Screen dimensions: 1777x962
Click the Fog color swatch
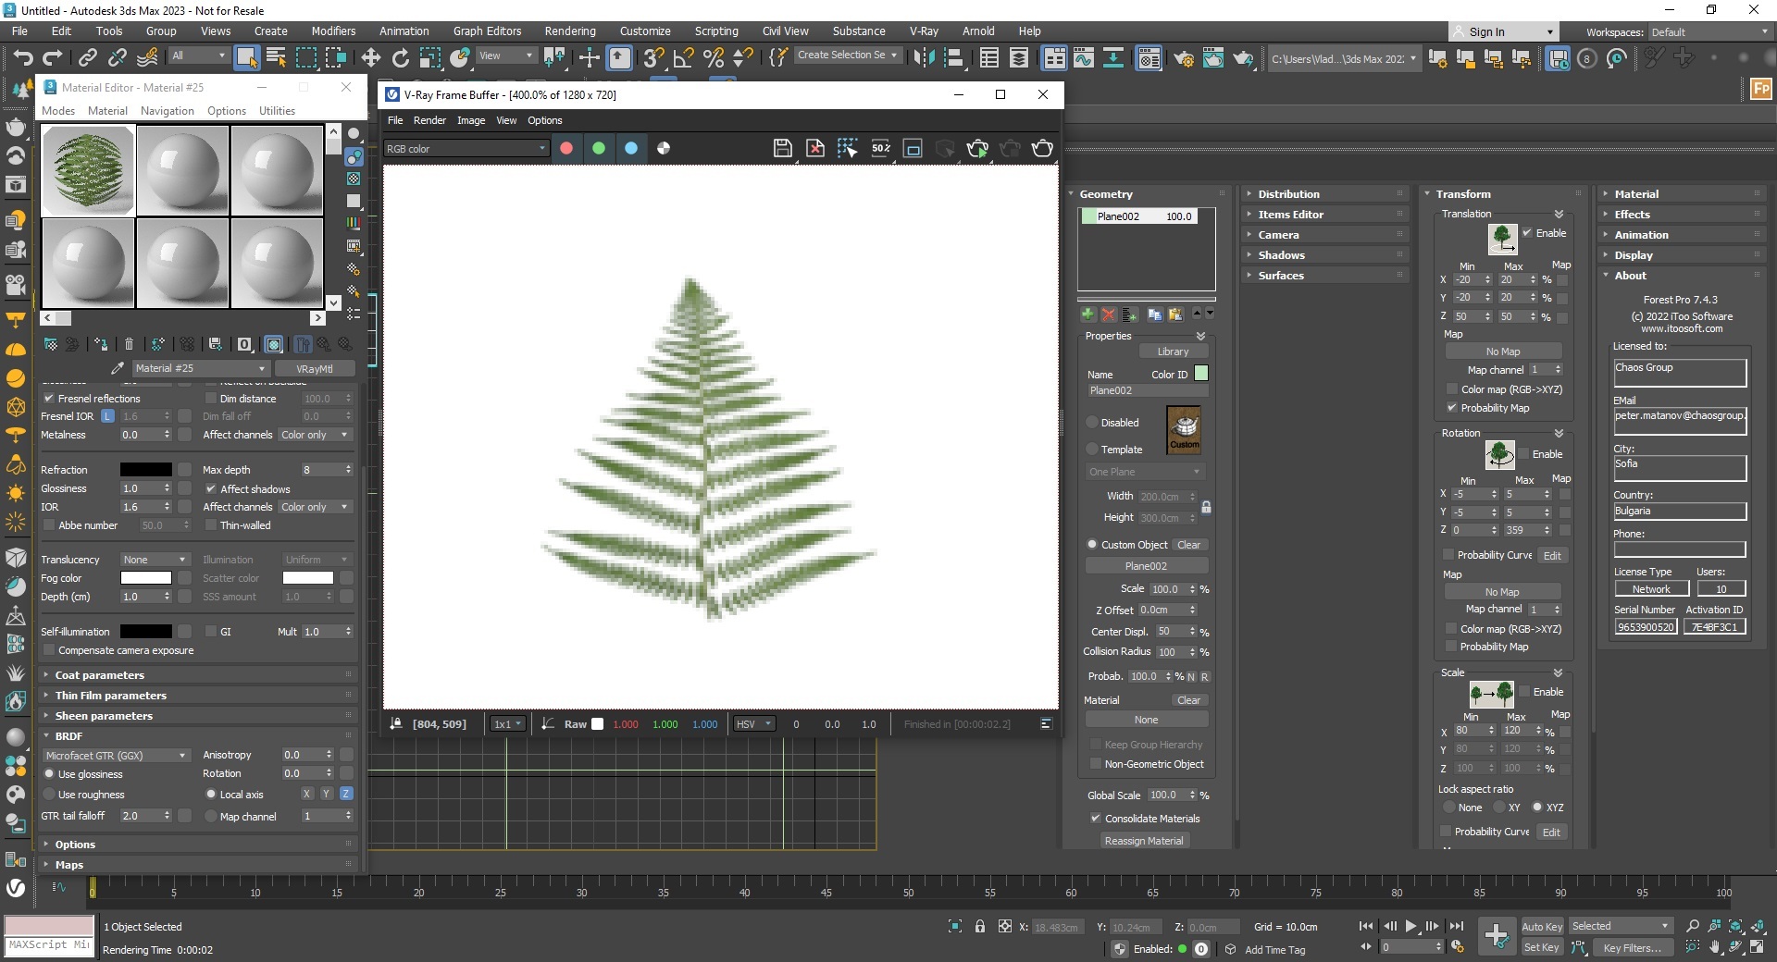click(145, 578)
